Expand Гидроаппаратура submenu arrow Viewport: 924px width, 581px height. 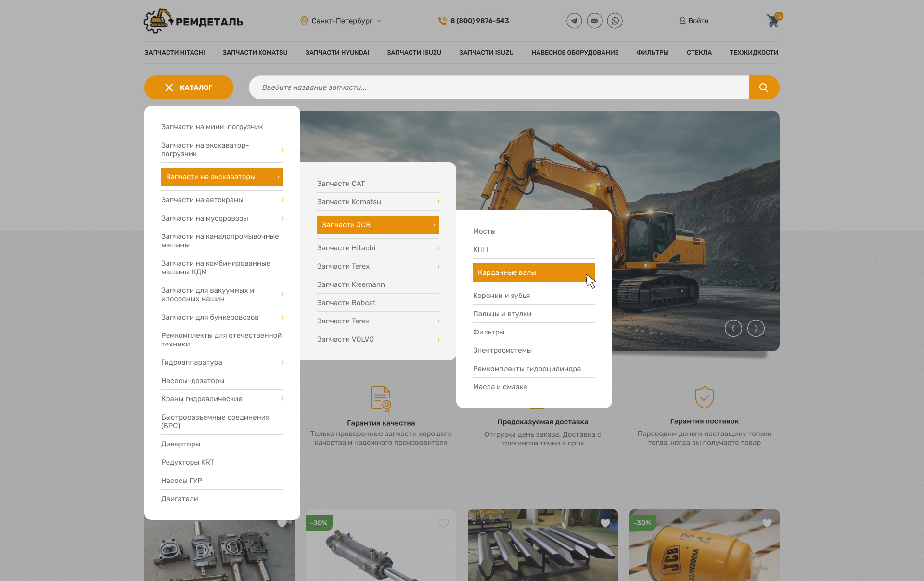tap(282, 362)
